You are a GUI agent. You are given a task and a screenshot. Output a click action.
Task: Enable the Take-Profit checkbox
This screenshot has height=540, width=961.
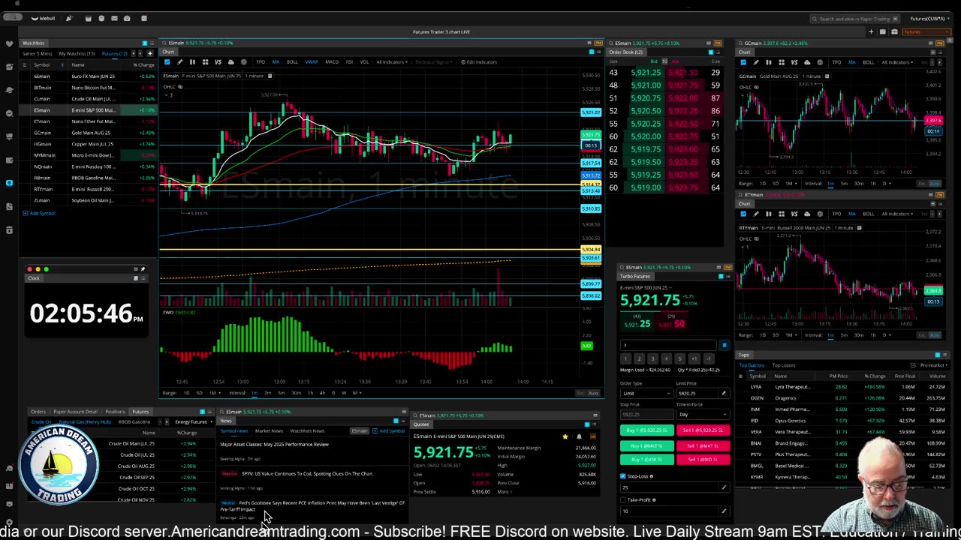623,499
